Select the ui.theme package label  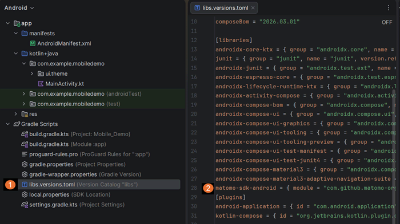coord(57,74)
